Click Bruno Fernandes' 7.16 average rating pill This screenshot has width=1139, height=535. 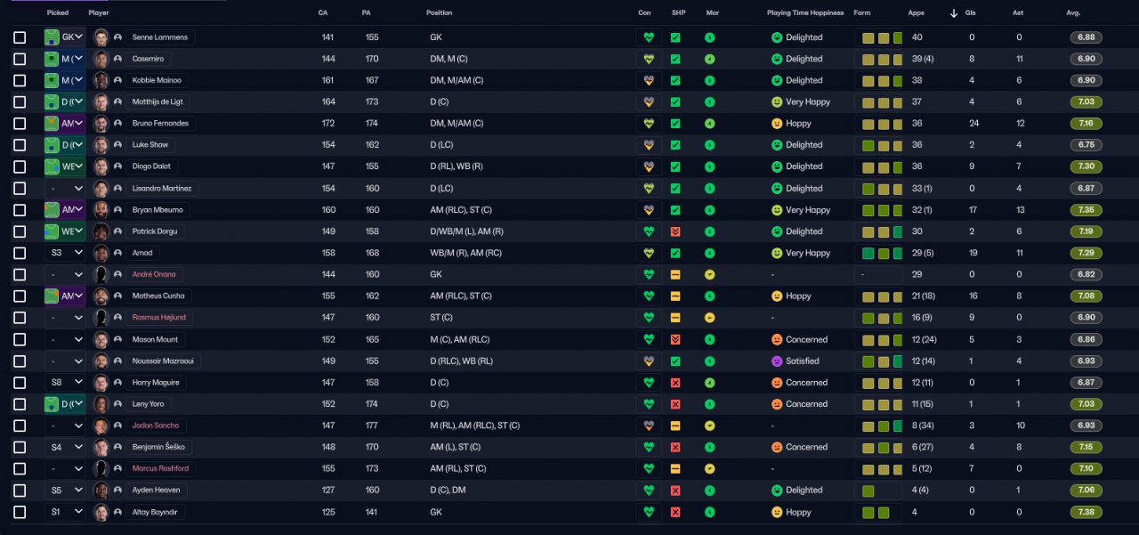tap(1086, 124)
